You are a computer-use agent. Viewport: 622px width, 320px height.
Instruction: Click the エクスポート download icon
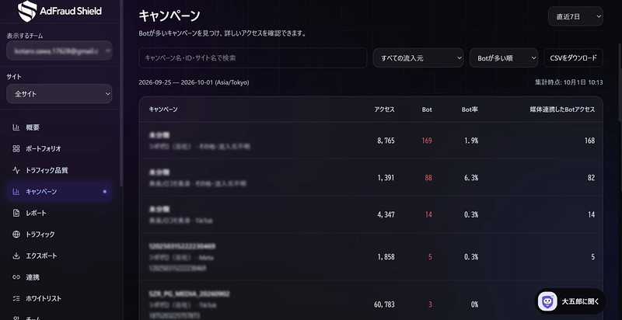point(16,256)
